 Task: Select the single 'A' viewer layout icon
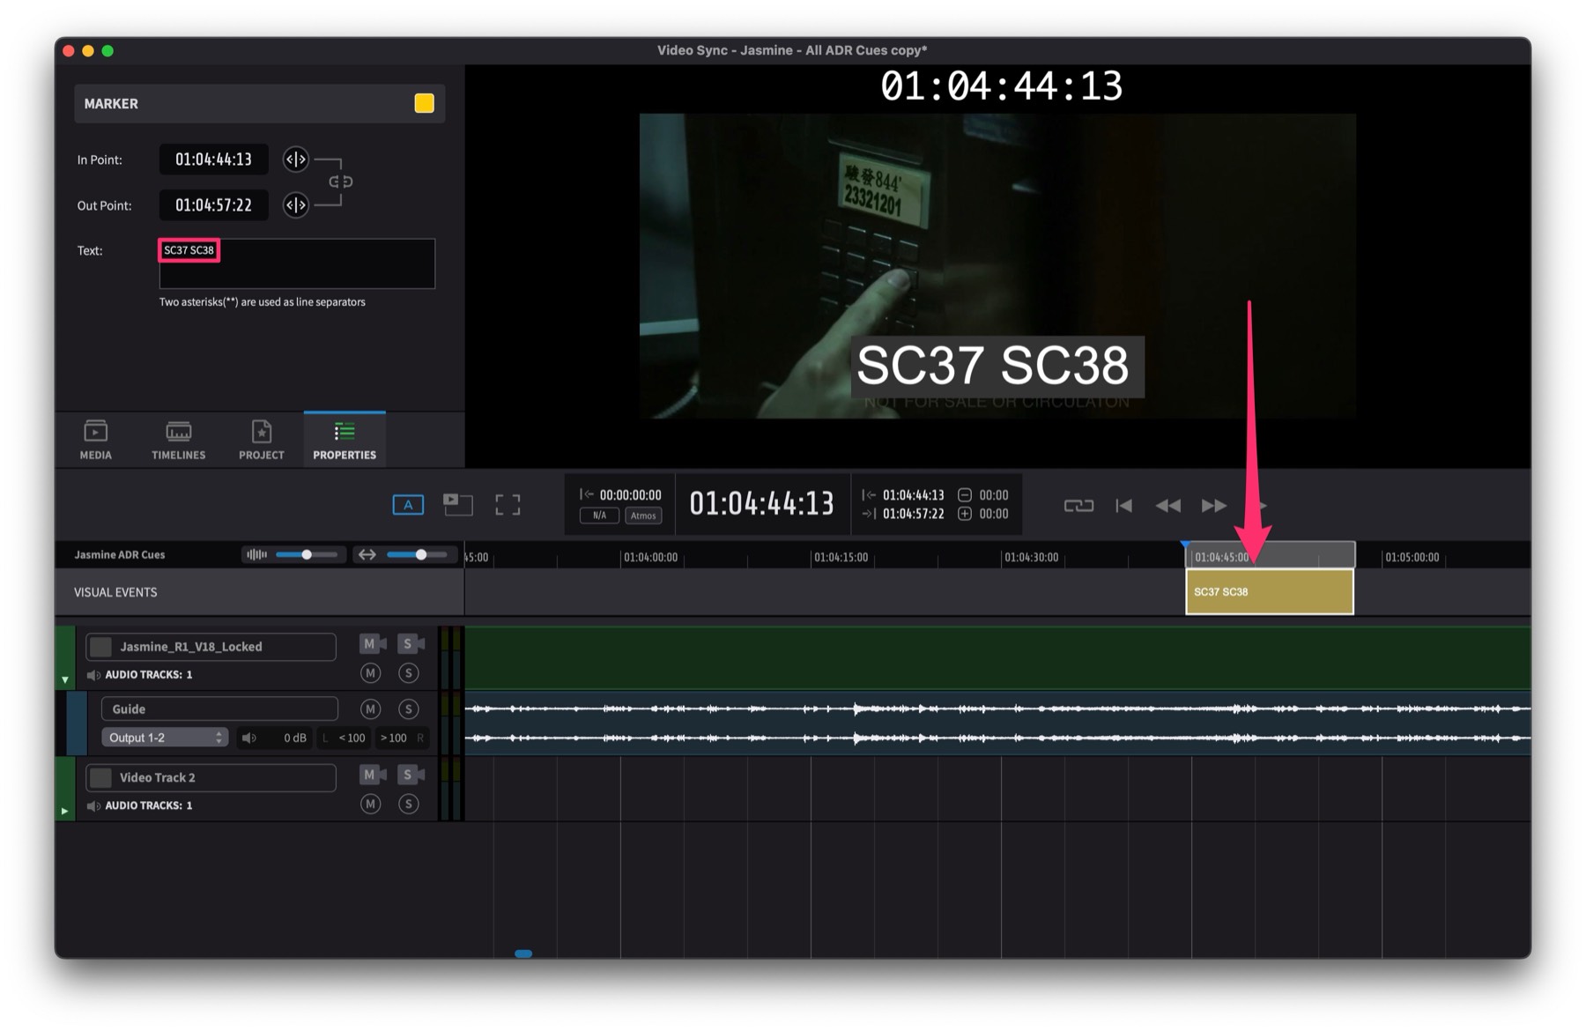pos(408,505)
